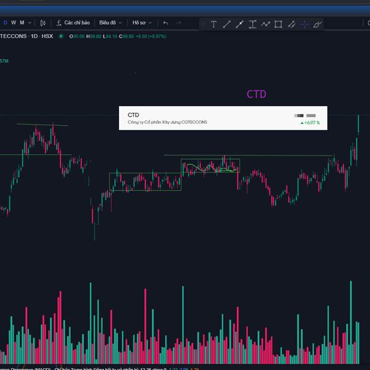The height and width of the screenshot is (370, 370).
Task: Expand the timeframe interval dropdown arrow
Action: [29, 23]
